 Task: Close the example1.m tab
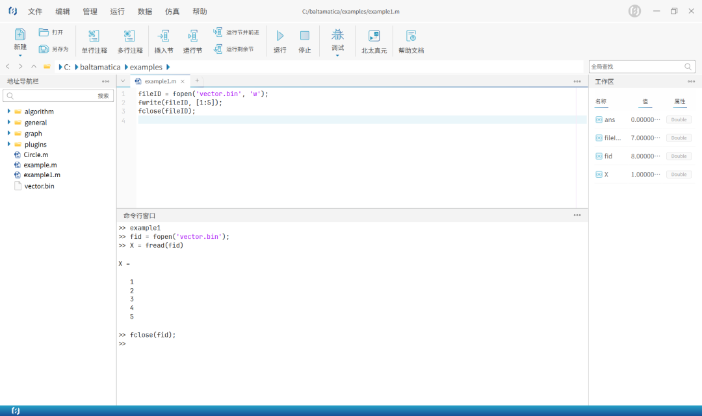coord(183,81)
